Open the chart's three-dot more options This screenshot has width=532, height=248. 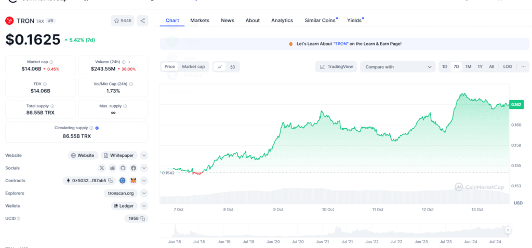(x=524, y=67)
